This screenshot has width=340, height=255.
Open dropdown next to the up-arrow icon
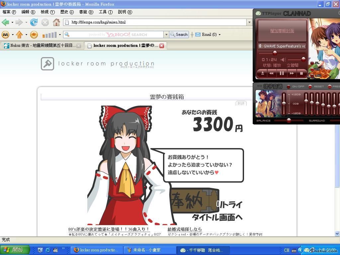26,35
